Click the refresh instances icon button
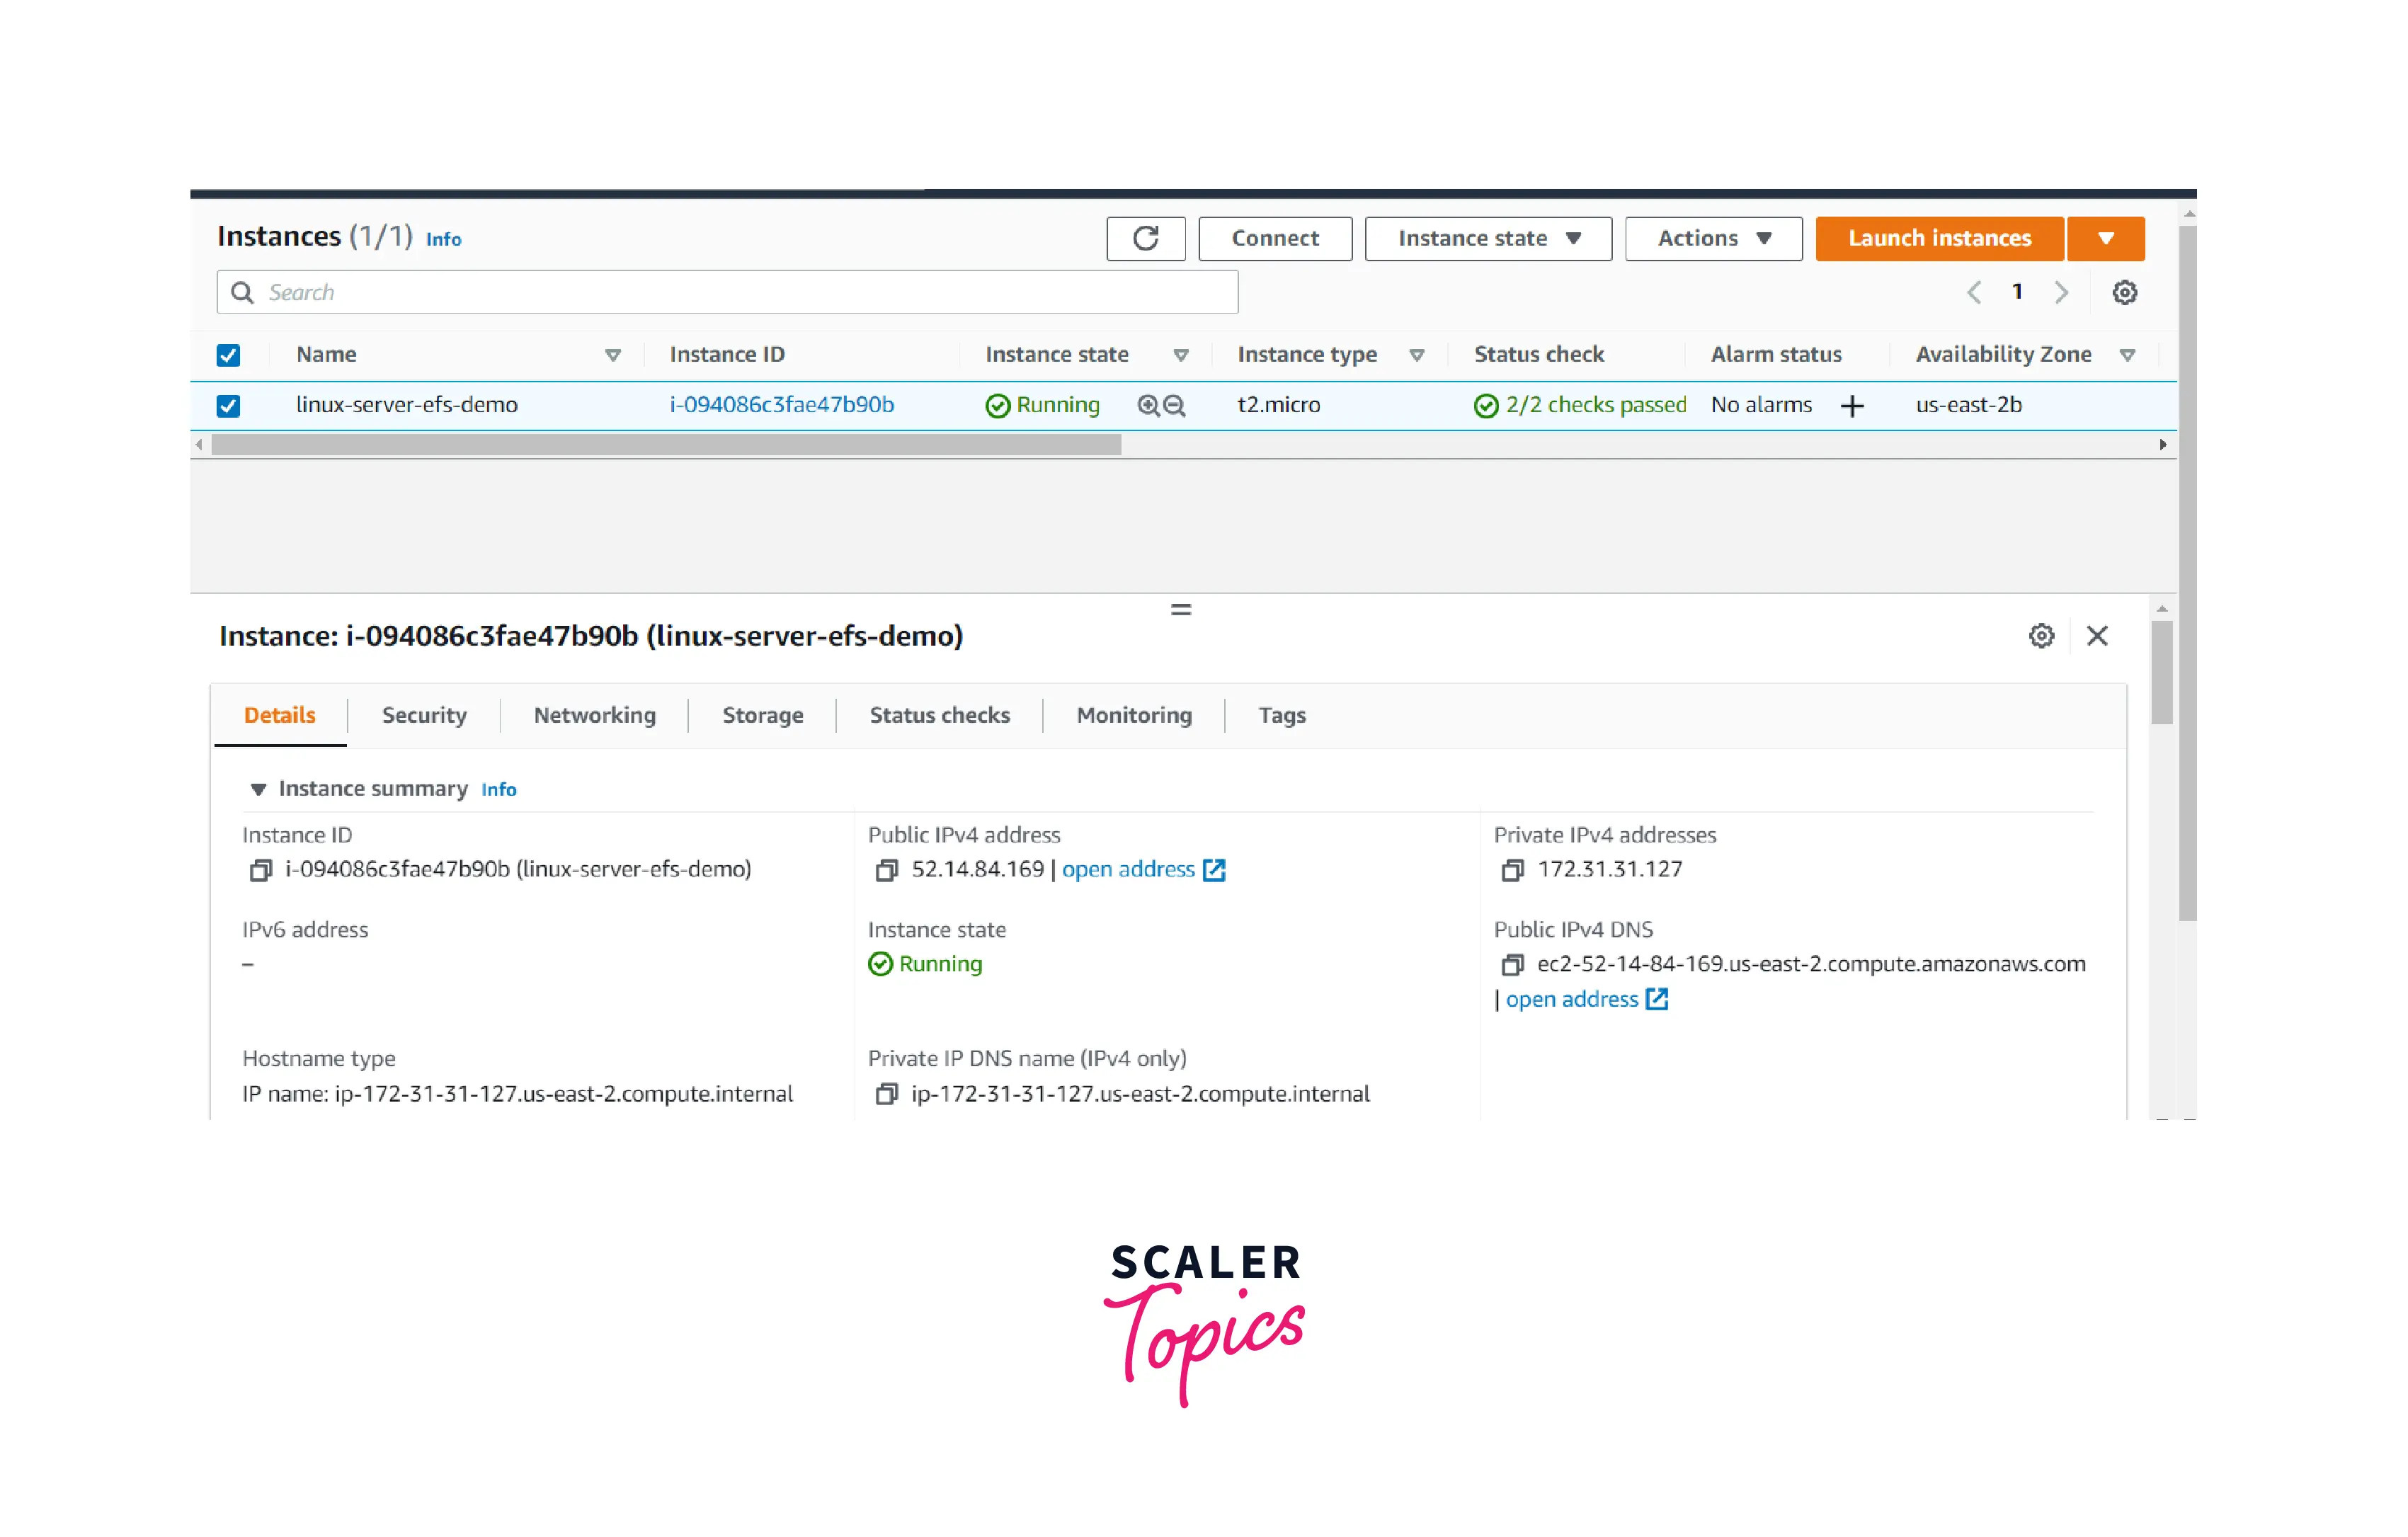 1145,238
